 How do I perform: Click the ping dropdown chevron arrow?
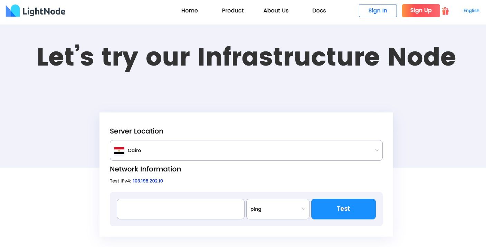tap(303, 209)
